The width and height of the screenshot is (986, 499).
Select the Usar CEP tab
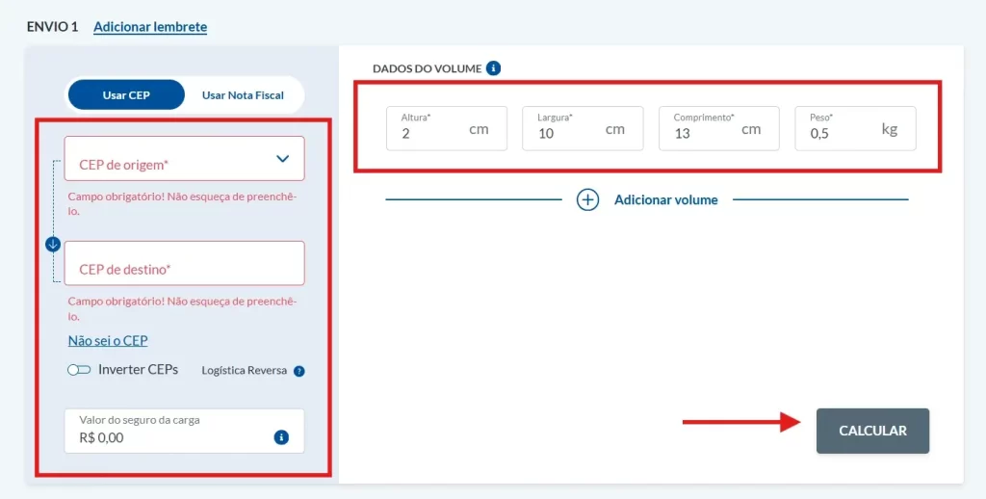pyautogui.click(x=126, y=95)
